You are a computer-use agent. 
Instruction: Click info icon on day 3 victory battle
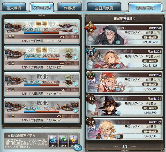pos(76,58)
